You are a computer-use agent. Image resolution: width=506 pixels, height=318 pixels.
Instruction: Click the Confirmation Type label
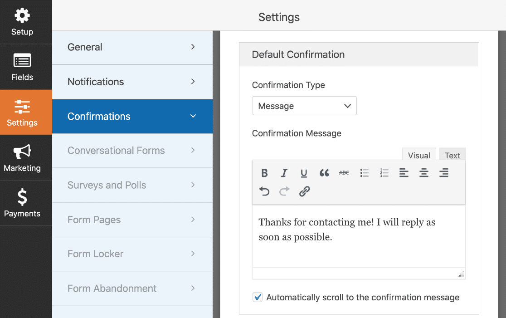[288, 85]
